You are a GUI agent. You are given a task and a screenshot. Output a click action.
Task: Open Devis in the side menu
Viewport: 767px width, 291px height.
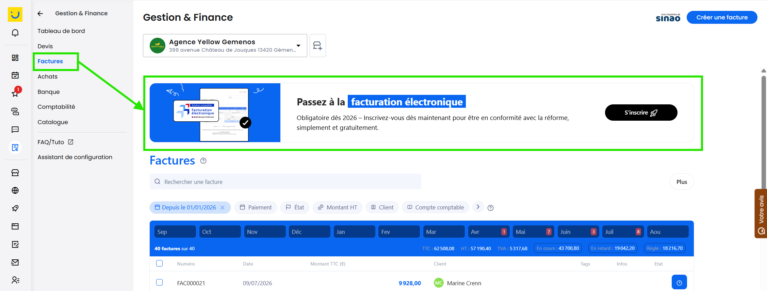click(45, 46)
